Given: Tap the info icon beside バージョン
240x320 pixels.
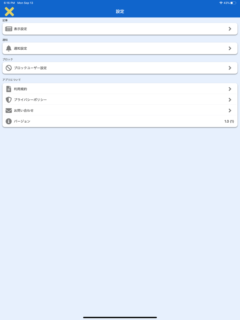Looking at the screenshot, I should pyautogui.click(x=9, y=121).
